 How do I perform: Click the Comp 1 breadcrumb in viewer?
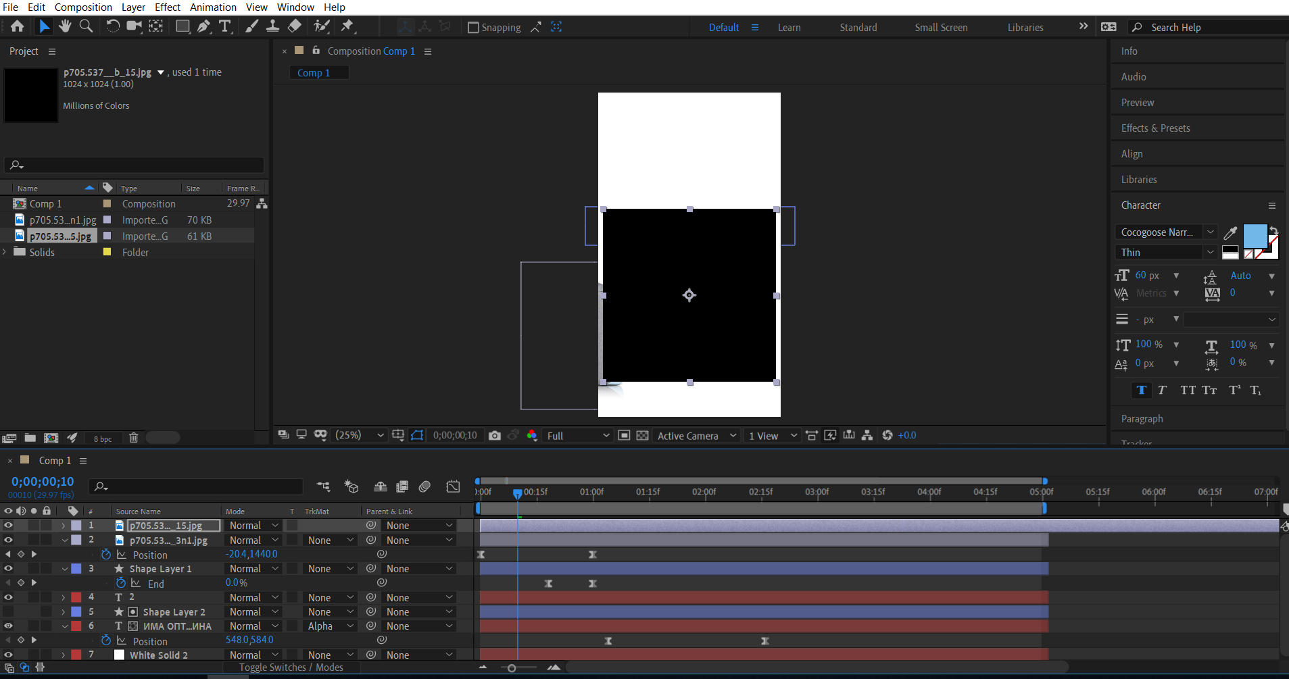[x=314, y=73]
